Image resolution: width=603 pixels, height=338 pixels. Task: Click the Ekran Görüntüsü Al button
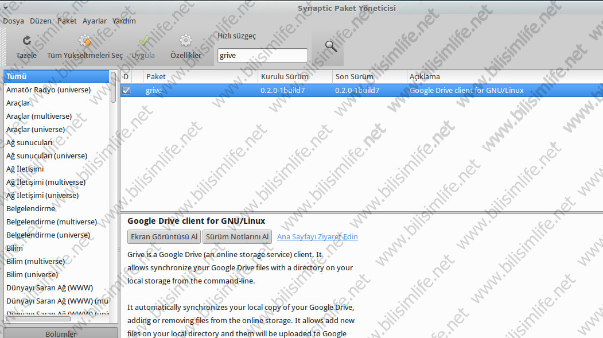[164, 236]
